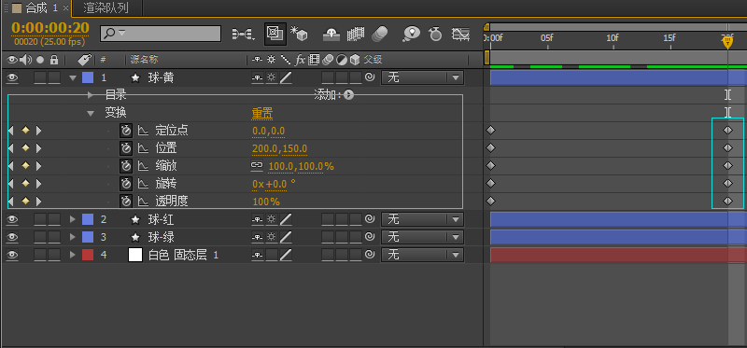
Task: Select the 球-红 layer duration bar
Action: coord(618,219)
